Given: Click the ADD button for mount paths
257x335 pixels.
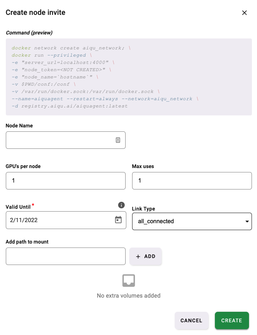Looking at the screenshot, I should (146, 256).
